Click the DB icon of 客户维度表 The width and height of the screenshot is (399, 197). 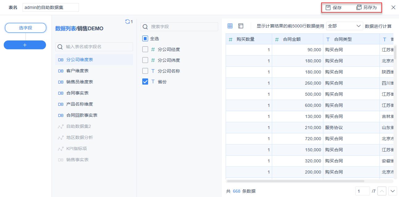61,71
